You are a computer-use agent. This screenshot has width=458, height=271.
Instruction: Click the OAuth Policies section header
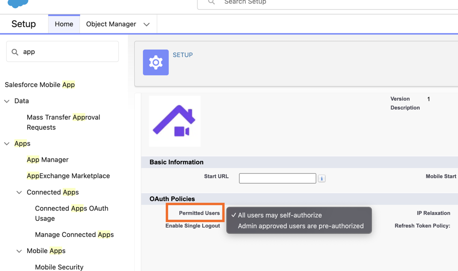(x=172, y=199)
